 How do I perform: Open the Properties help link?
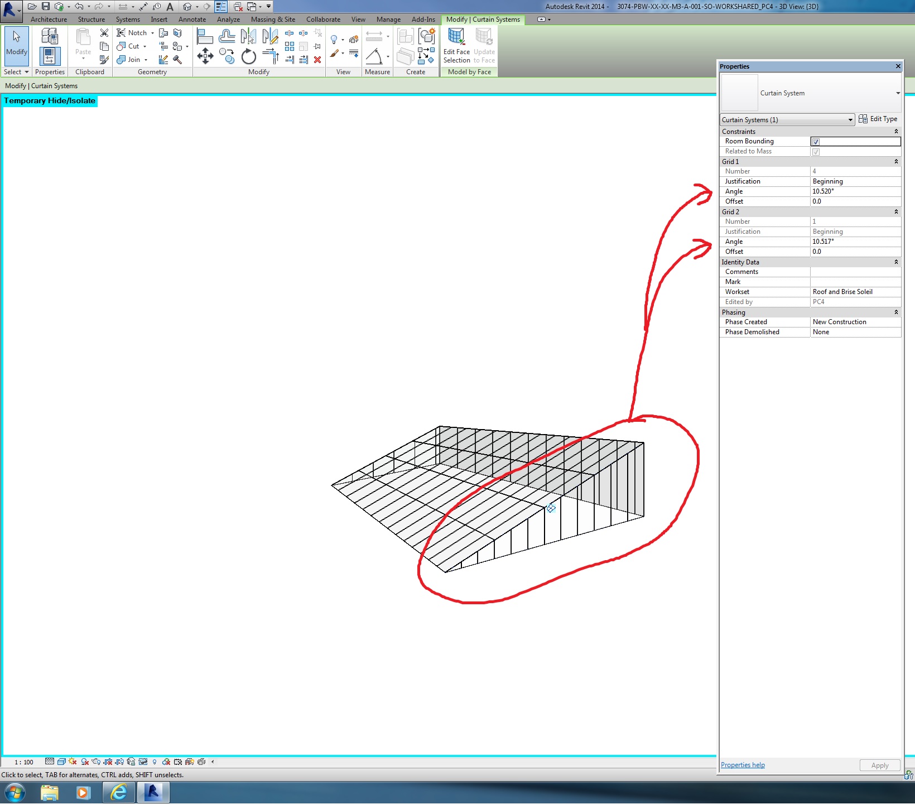743,765
